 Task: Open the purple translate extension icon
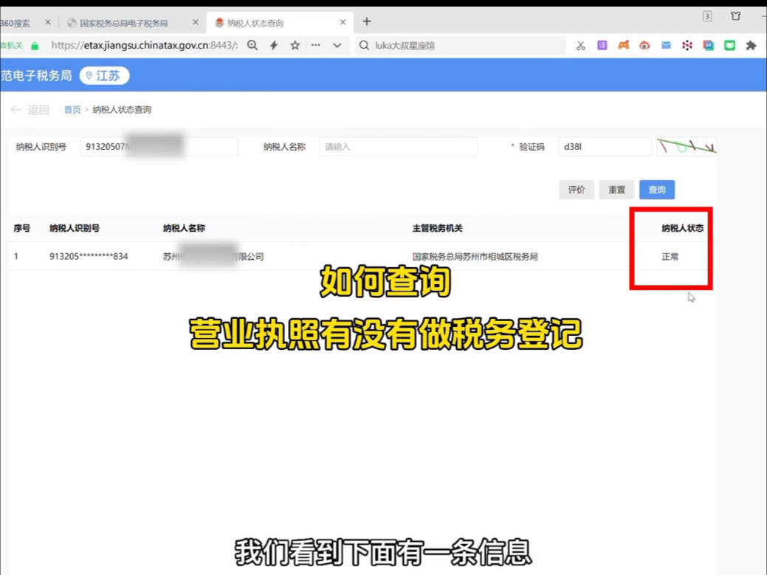tap(602, 45)
